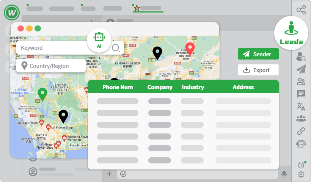Sort by the Company column header

[160, 87]
